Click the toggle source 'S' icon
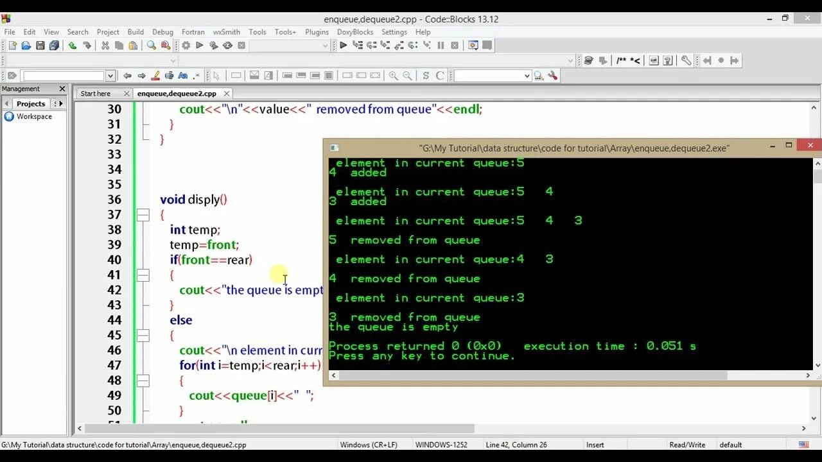The width and height of the screenshot is (822, 462). click(426, 76)
